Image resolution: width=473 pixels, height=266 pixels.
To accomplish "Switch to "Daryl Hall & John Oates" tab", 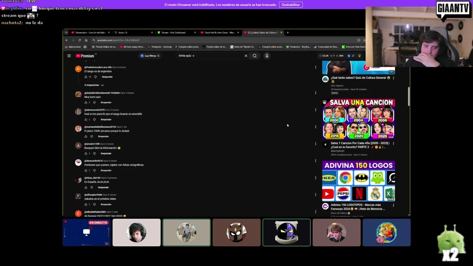I will pos(219,33).
